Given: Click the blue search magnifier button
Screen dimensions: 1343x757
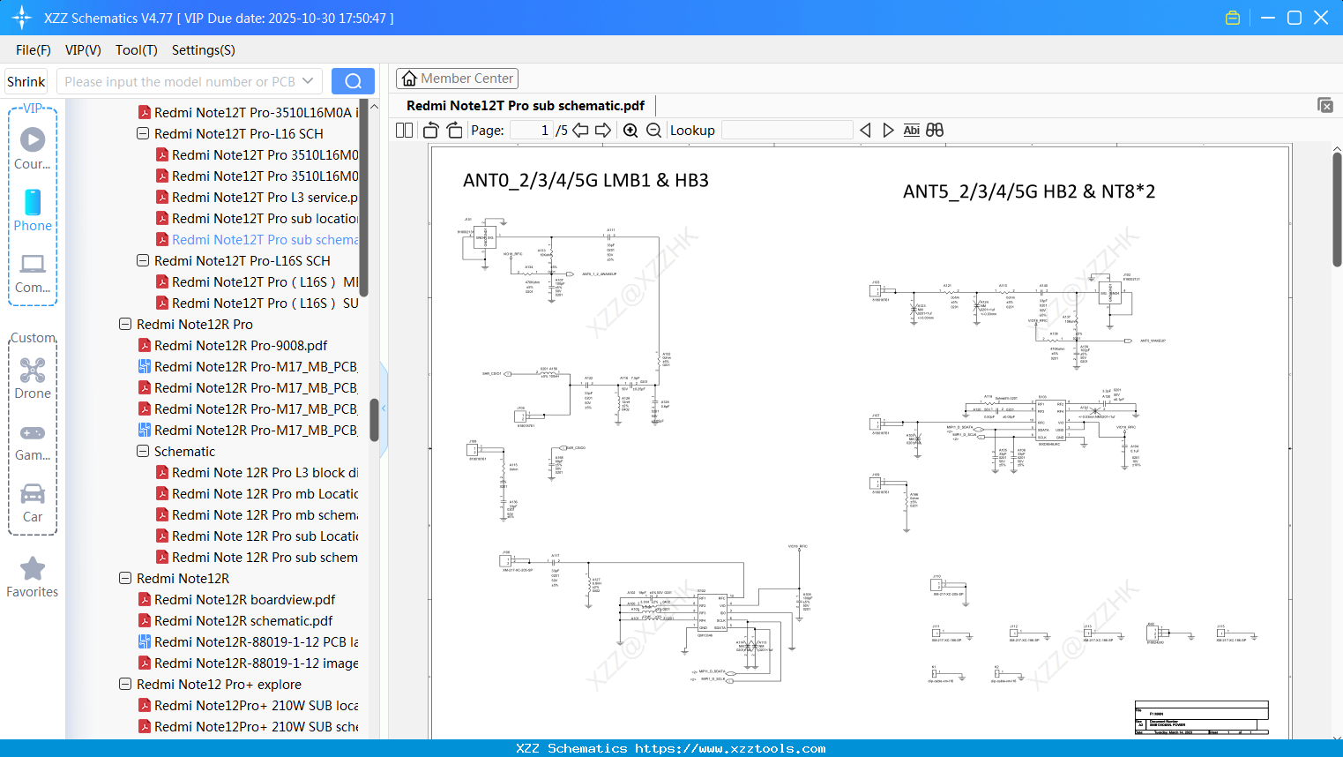Looking at the screenshot, I should (x=353, y=80).
